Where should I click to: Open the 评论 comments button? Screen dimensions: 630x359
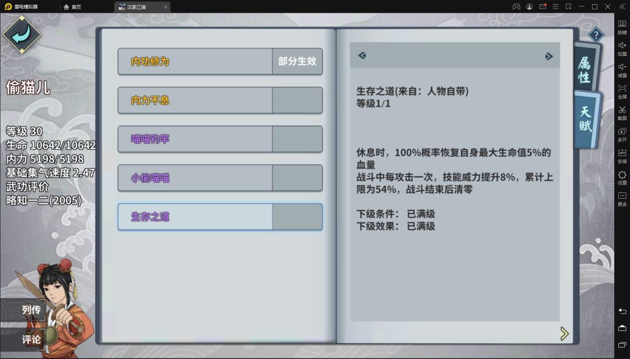tap(24, 340)
